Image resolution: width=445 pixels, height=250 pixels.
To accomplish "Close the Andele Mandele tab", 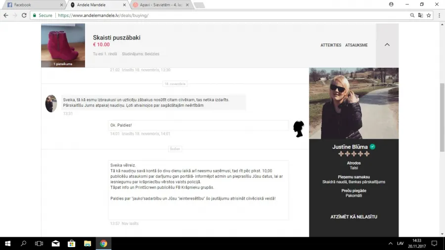I will [124, 5].
